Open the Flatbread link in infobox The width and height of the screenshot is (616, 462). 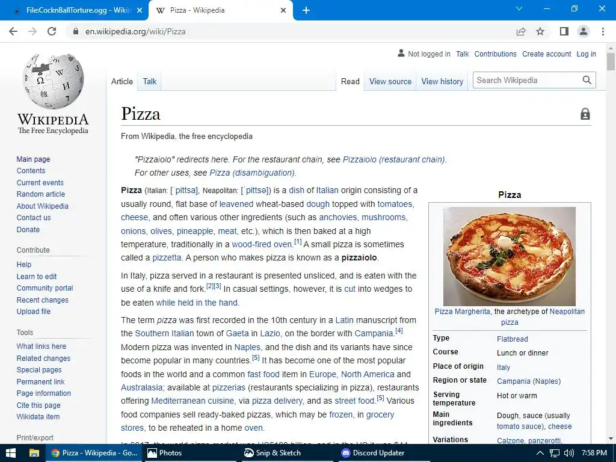(x=513, y=339)
